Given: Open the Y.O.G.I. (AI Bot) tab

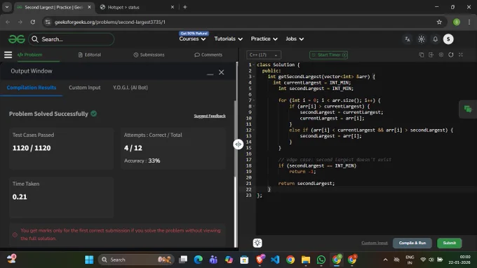Looking at the screenshot, I should point(130,88).
